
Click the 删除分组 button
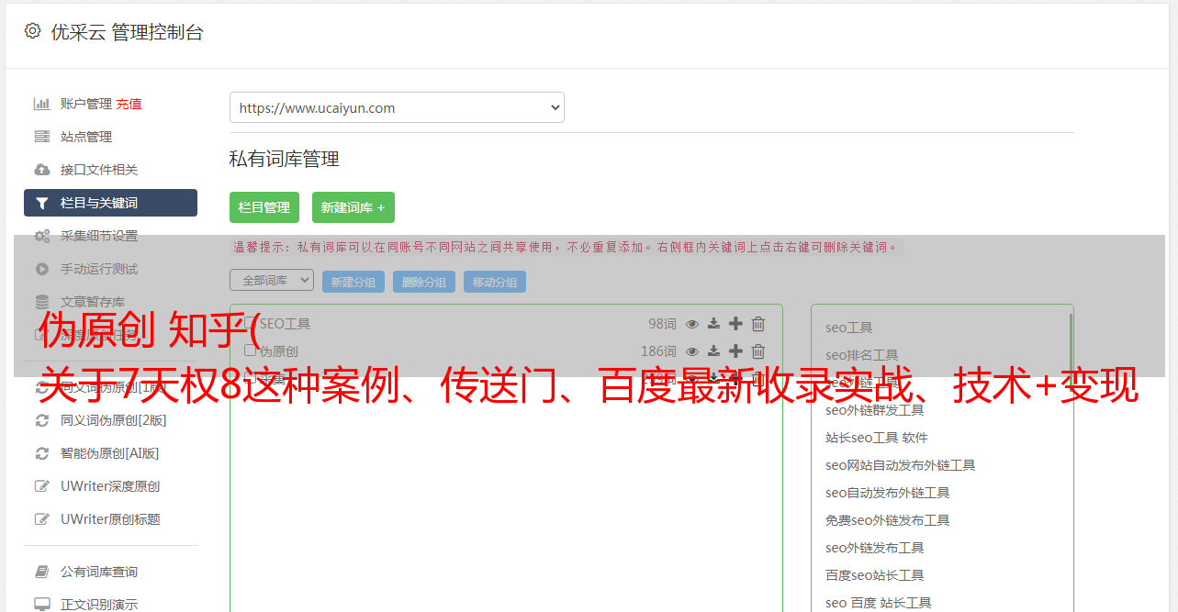point(424,282)
